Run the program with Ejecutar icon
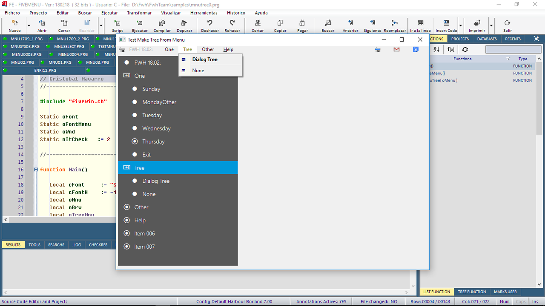545x306 pixels. [140, 23]
